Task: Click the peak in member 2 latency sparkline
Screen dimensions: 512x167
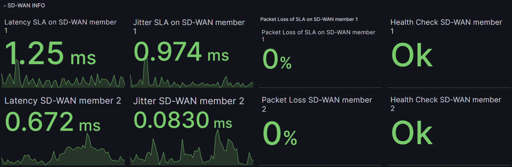Action: [88, 136]
